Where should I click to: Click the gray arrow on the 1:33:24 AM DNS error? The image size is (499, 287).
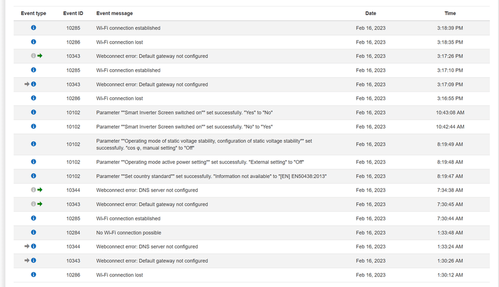coord(27,247)
